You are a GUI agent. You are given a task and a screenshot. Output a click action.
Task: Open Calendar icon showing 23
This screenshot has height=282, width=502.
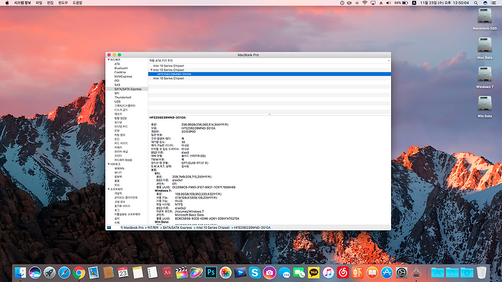(123, 273)
